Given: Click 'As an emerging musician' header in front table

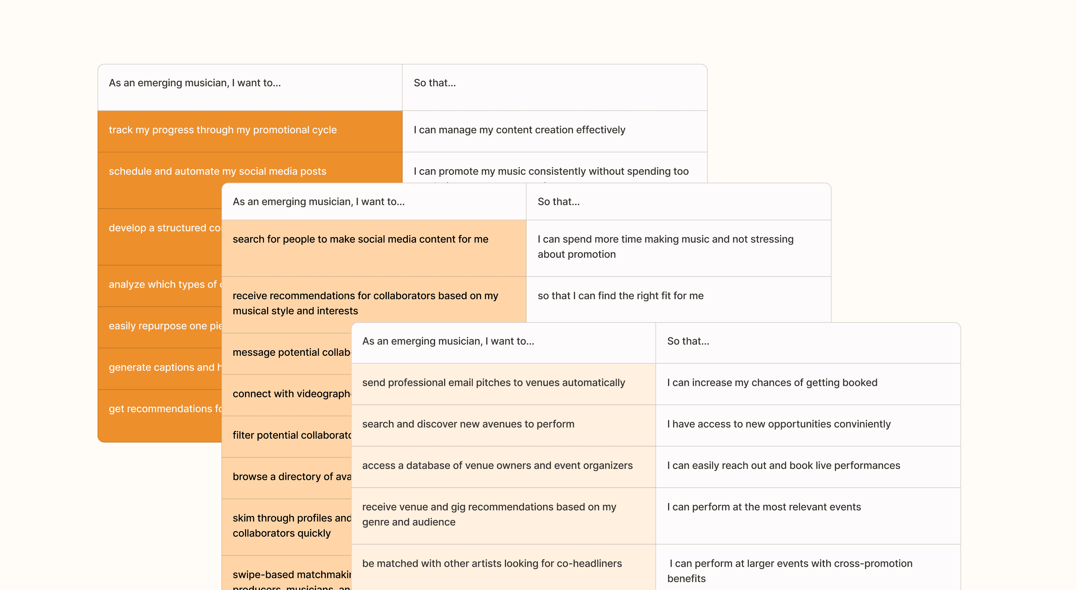Looking at the screenshot, I should tap(503, 343).
